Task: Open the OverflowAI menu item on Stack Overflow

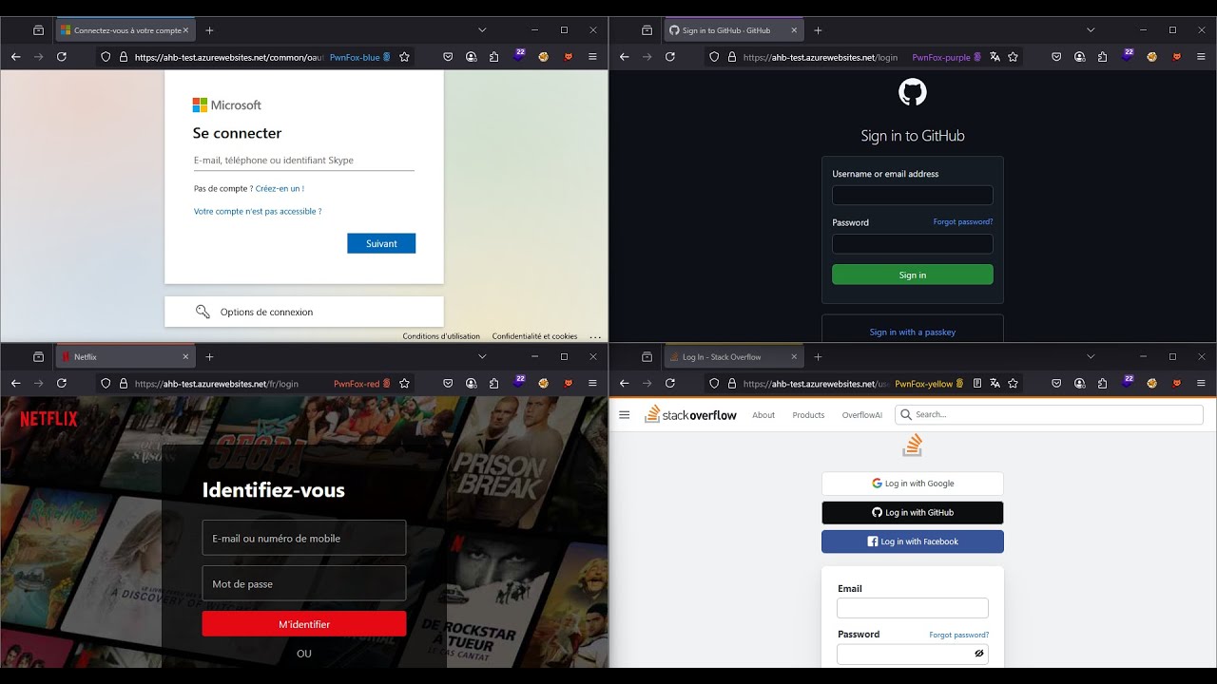Action: (861, 415)
